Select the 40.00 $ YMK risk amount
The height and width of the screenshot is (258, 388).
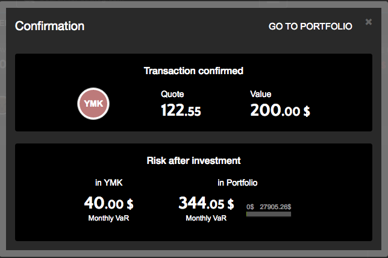click(x=108, y=203)
